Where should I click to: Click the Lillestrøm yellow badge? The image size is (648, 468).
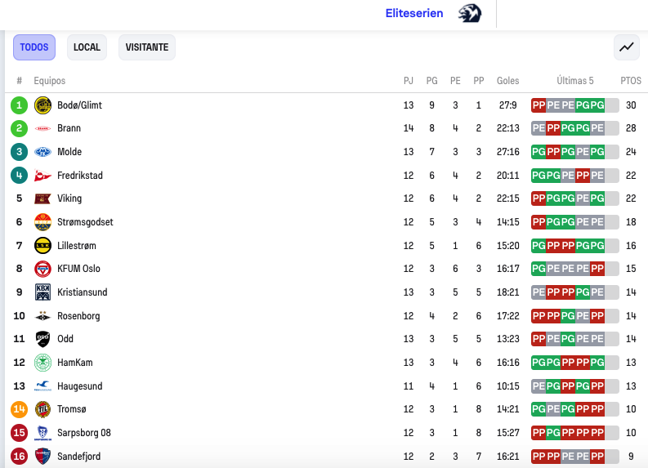42,246
